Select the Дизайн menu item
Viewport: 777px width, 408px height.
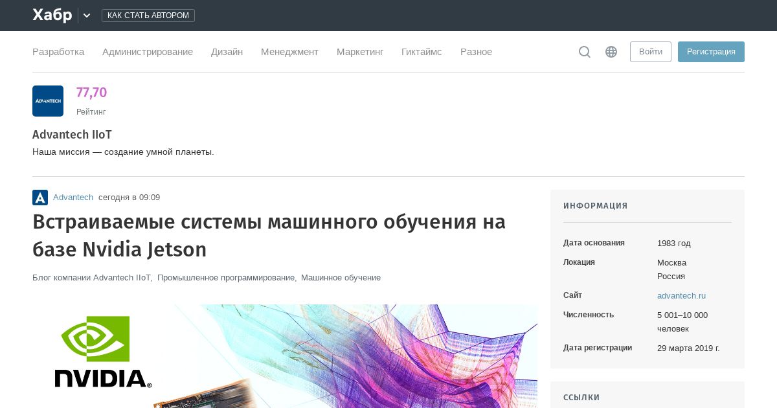(227, 52)
